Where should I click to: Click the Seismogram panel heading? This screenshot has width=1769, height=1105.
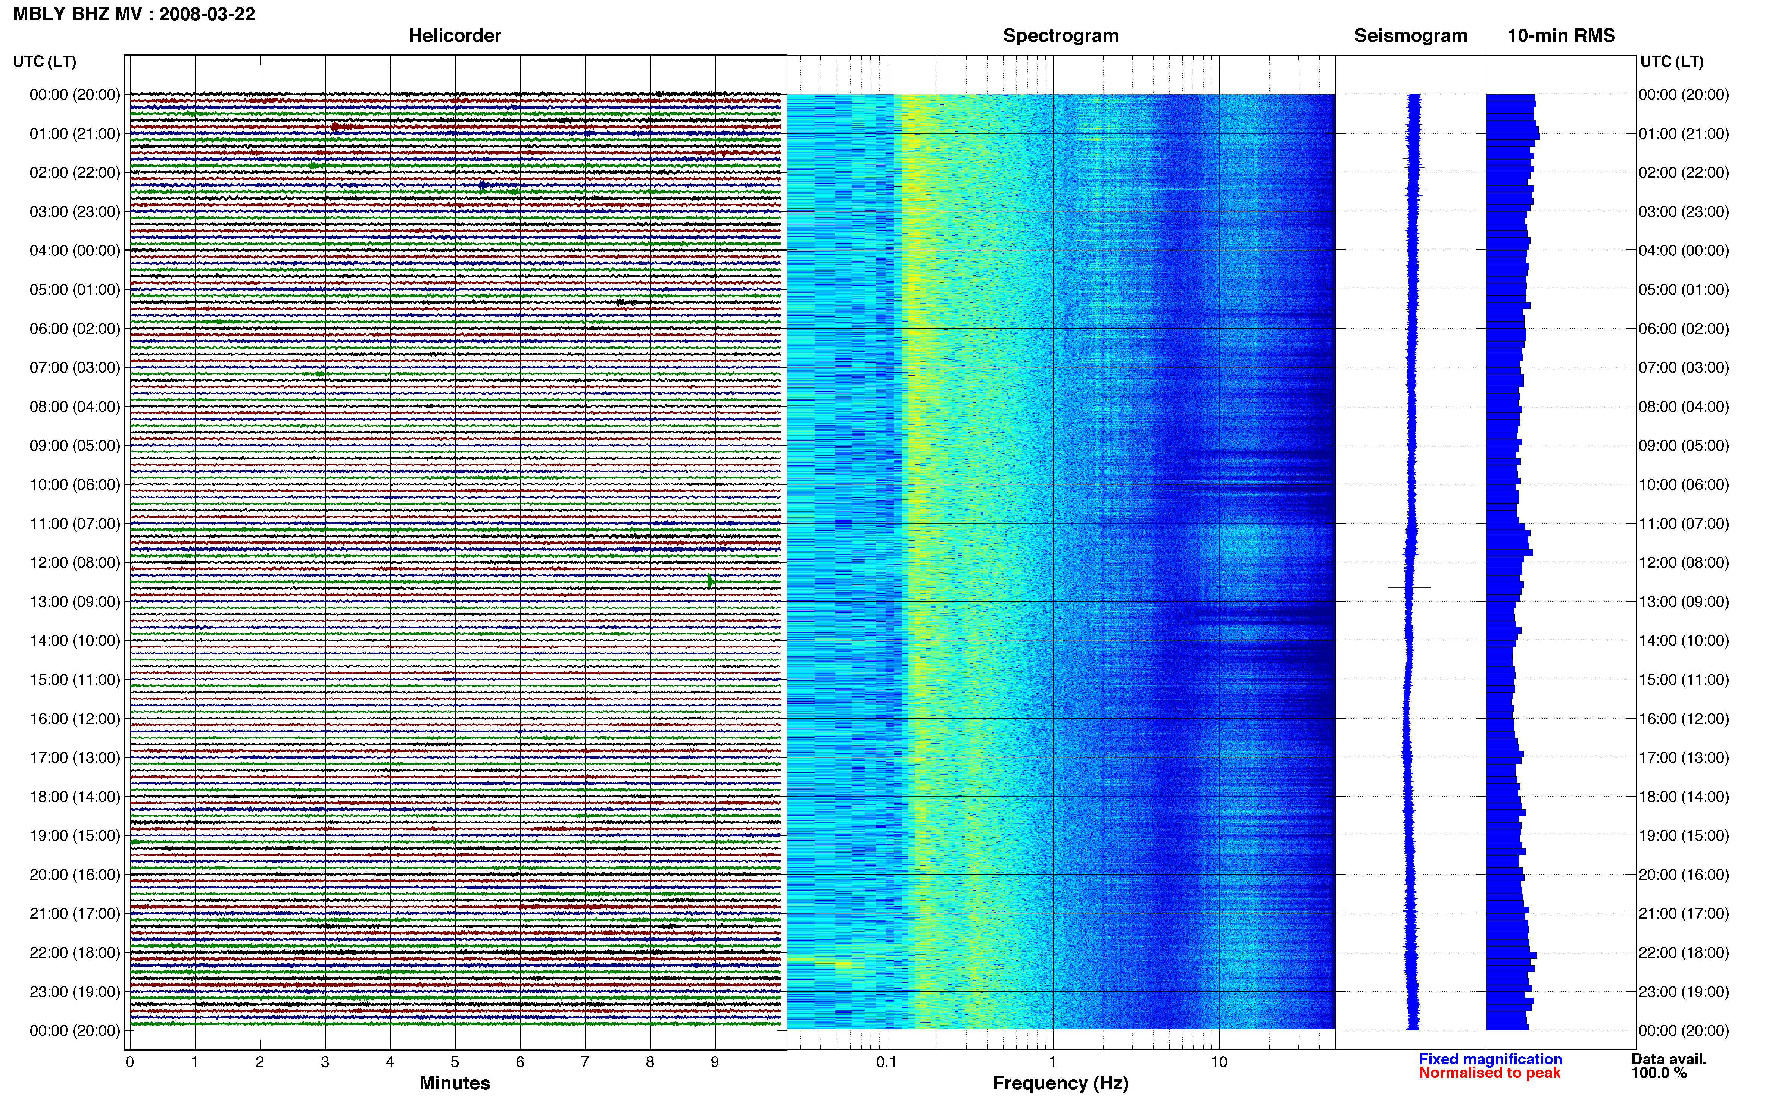pos(1411,35)
